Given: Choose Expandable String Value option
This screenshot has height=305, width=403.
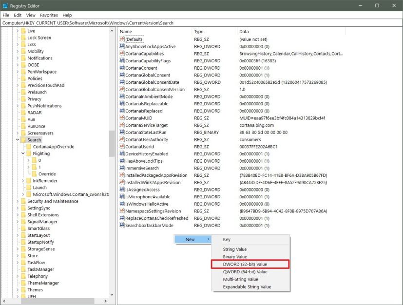Looking at the screenshot, I should coord(250,287).
